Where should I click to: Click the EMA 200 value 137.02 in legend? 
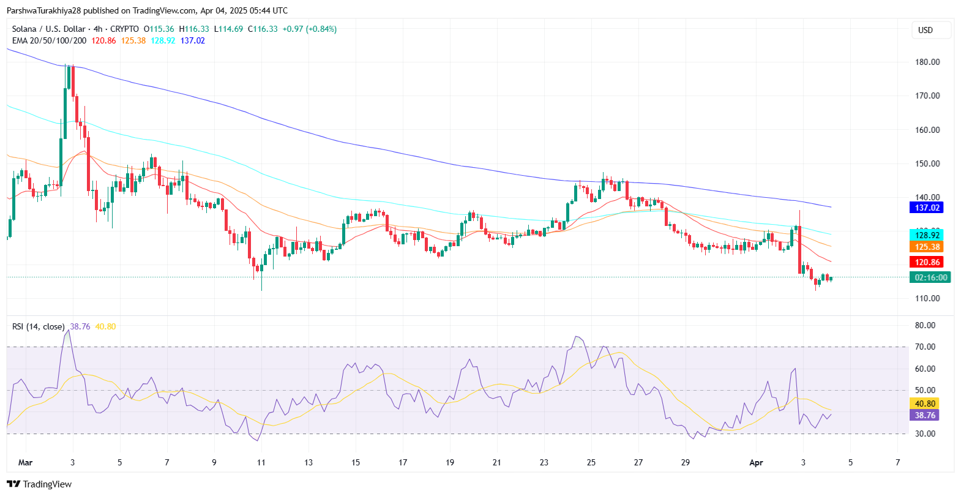tap(193, 40)
